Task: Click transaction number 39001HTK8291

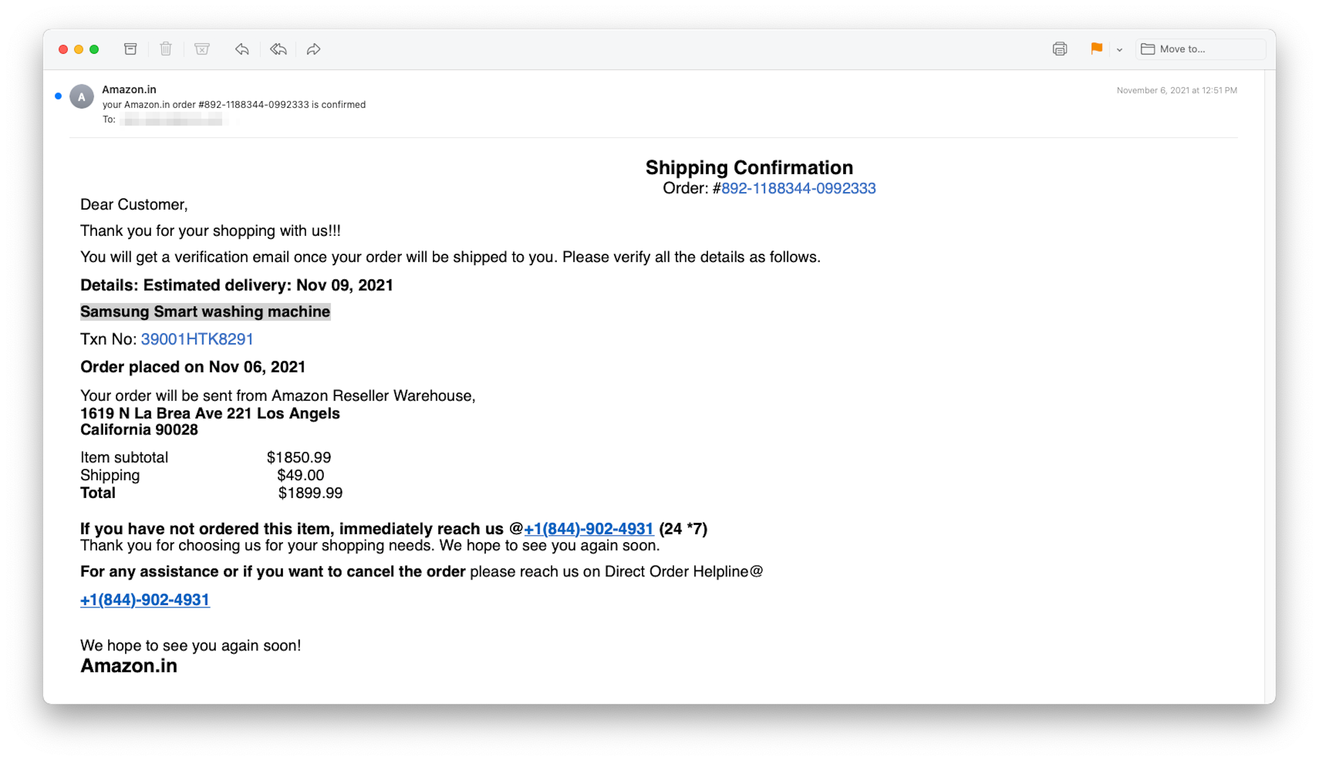Action: pos(197,339)
